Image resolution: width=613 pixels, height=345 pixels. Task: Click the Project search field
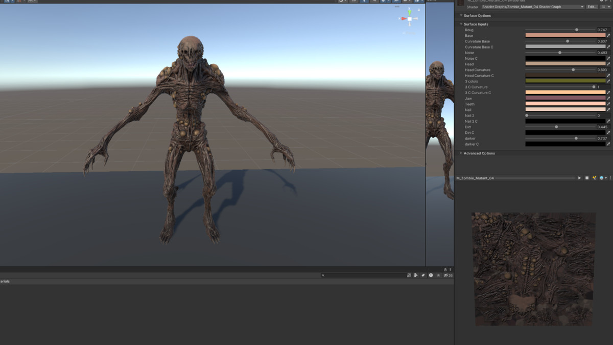(x=363, y=275)
